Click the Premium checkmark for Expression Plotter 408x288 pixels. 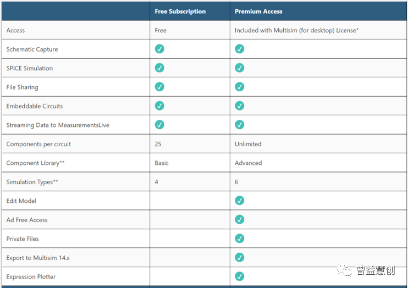[x=239, y=276]
